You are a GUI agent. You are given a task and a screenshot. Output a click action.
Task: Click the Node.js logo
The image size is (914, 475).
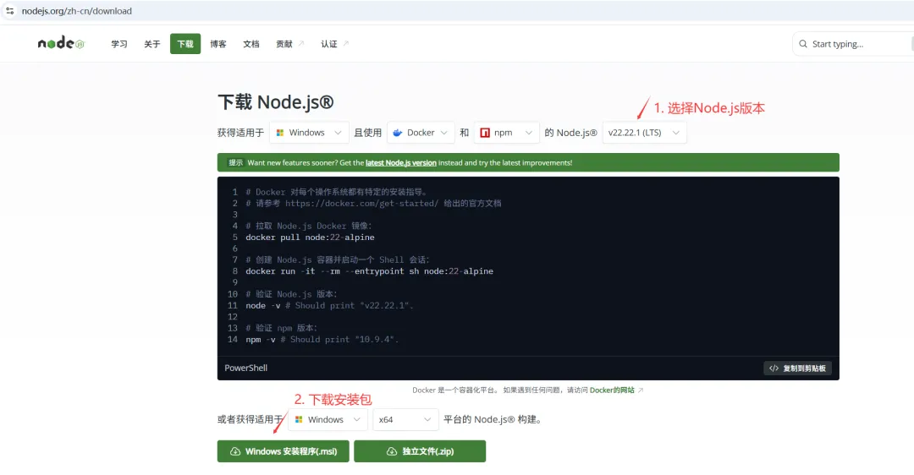pos(61,43)
